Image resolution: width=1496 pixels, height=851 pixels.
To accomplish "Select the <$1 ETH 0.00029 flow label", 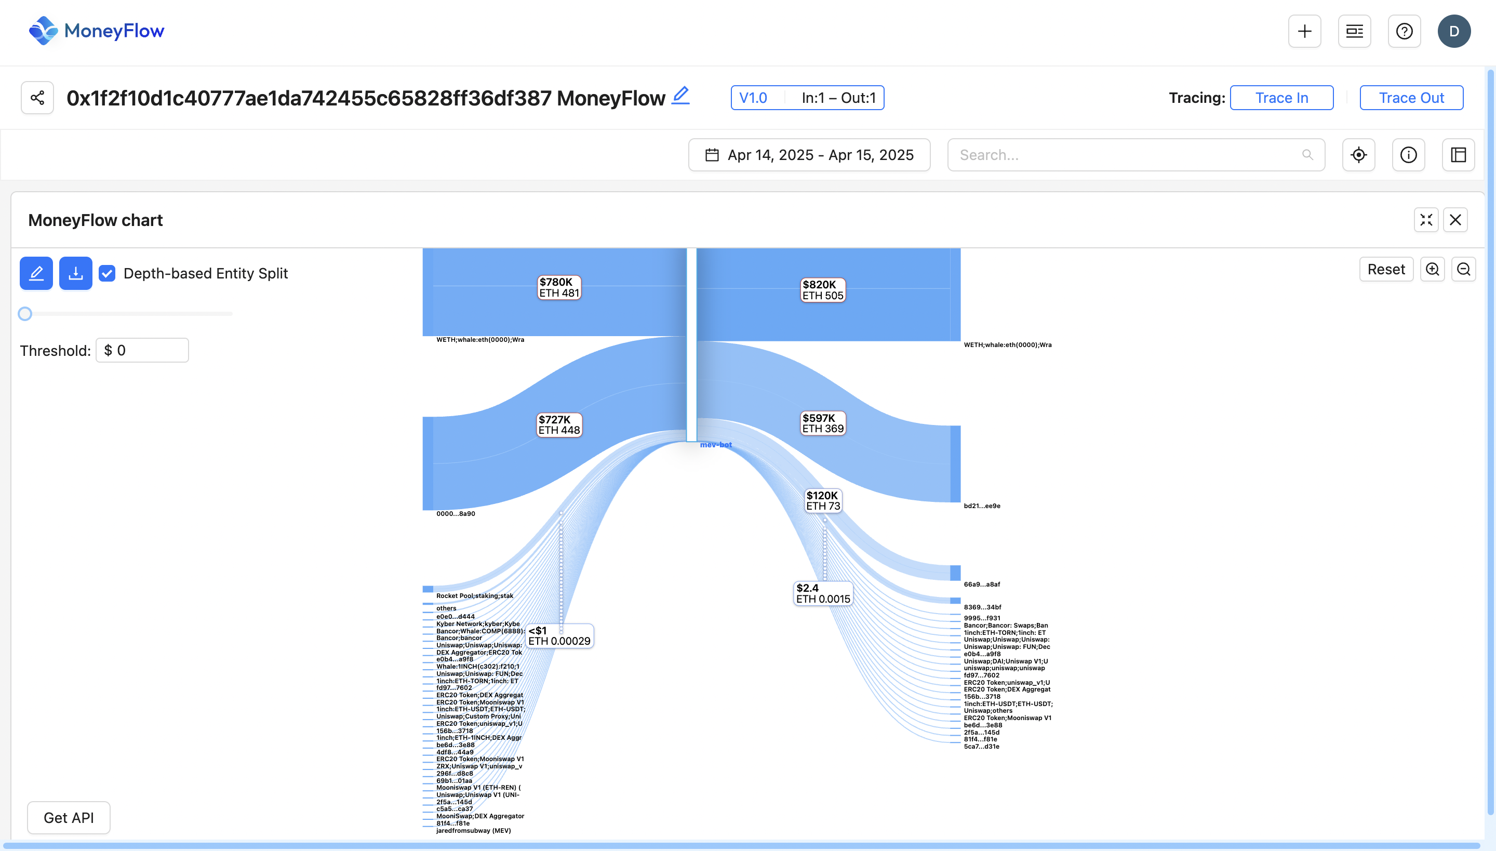I will (559, 636).
